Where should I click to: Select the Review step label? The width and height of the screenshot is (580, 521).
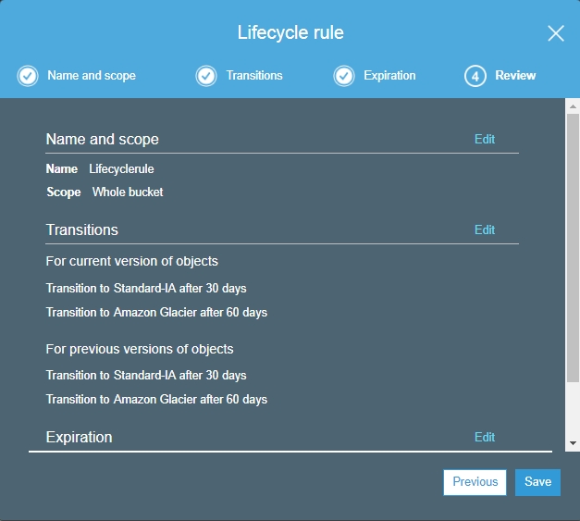(515, 76)
